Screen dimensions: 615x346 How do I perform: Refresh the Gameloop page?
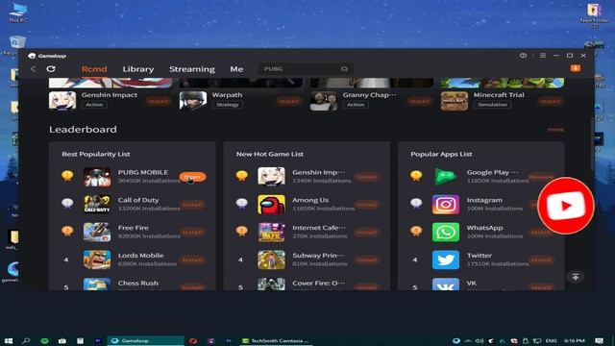tap(51, 69)
